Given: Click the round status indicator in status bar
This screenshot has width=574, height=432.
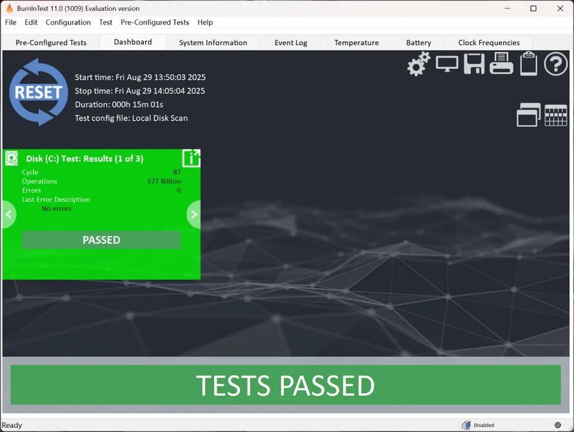Looking at the screenshot, I should (x=557, y=425).
